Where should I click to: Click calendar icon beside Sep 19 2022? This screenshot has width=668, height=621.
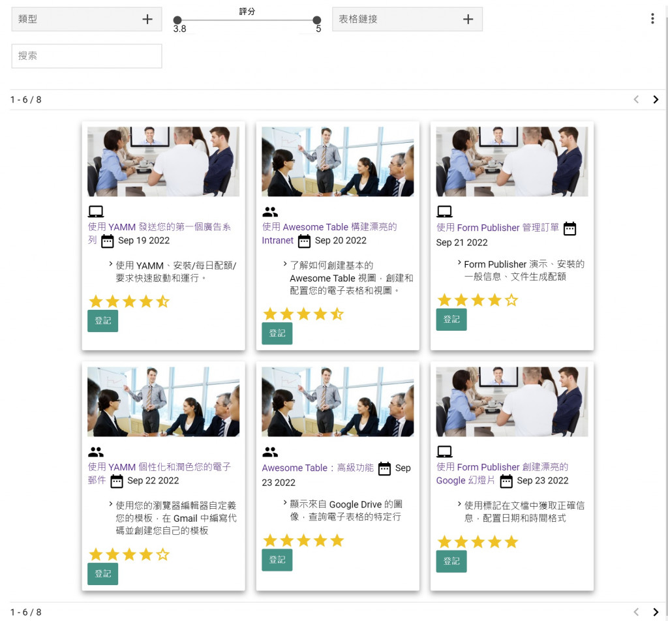tap(108, 241)
